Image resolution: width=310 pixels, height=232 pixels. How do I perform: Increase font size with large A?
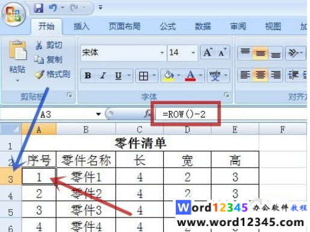[208, 52]
